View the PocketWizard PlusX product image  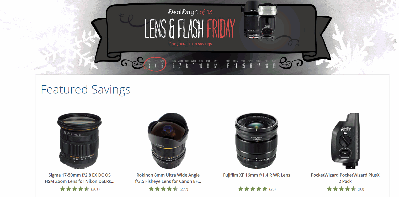coord(345,140)
